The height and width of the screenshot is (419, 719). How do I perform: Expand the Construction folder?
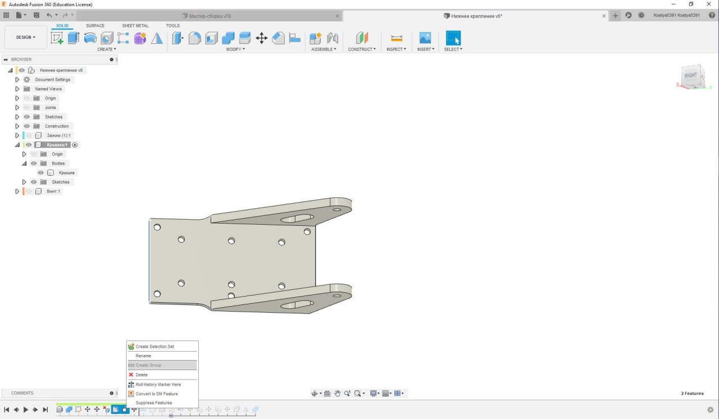coord(17,126)
